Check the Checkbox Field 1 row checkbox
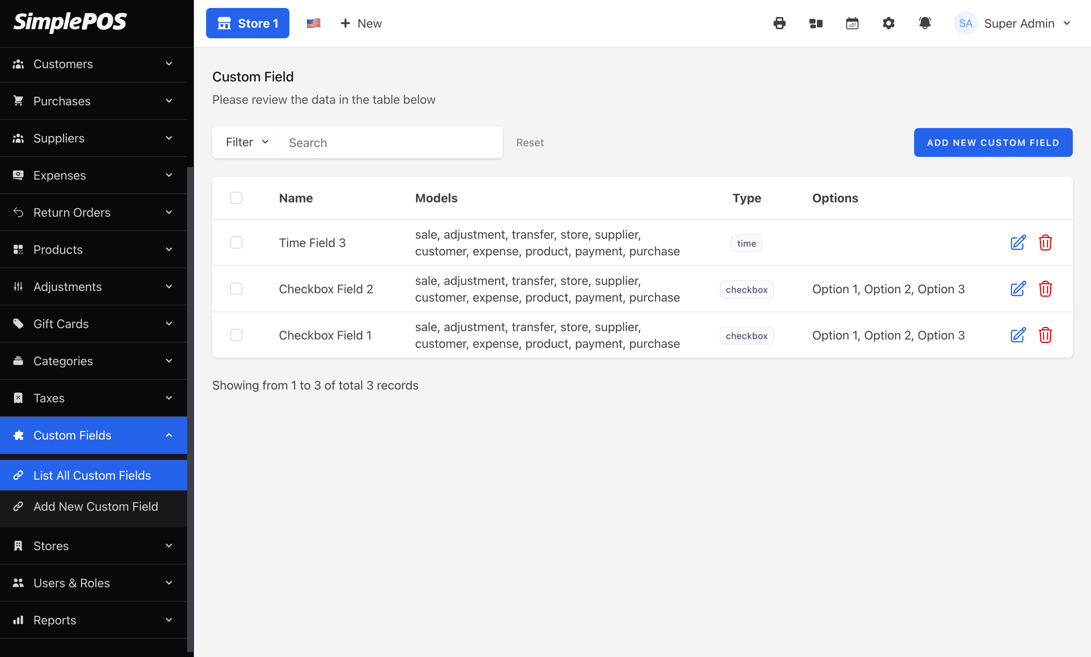This screenshot has height=657, width=1091. [236, 335]
